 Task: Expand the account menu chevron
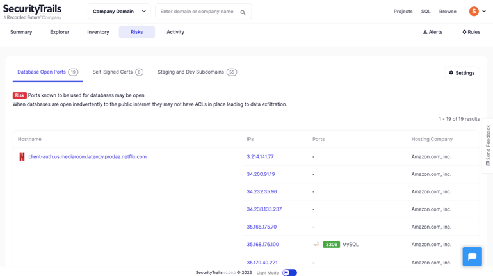tap(484, 12)
